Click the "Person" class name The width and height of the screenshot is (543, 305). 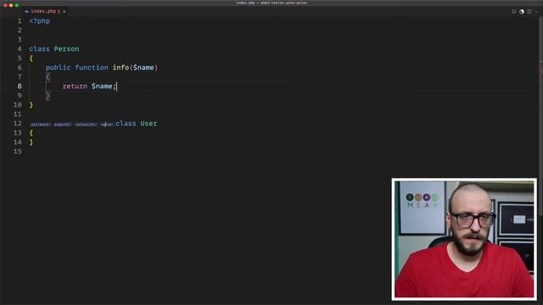66,49
